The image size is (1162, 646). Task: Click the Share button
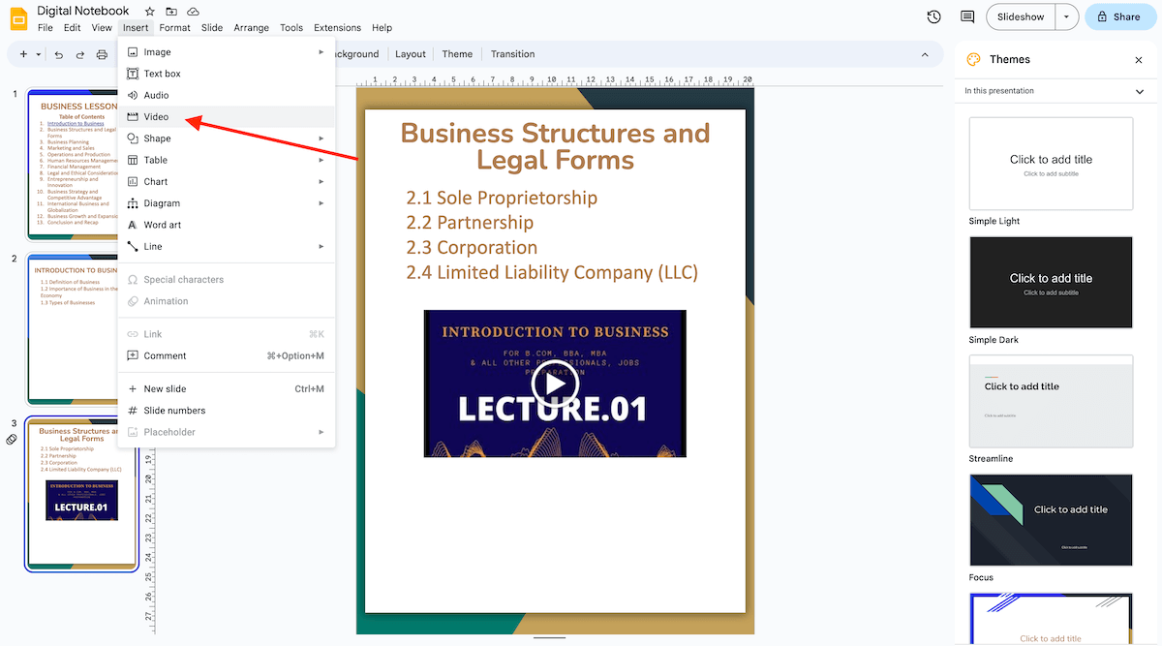pos(1119,16)
